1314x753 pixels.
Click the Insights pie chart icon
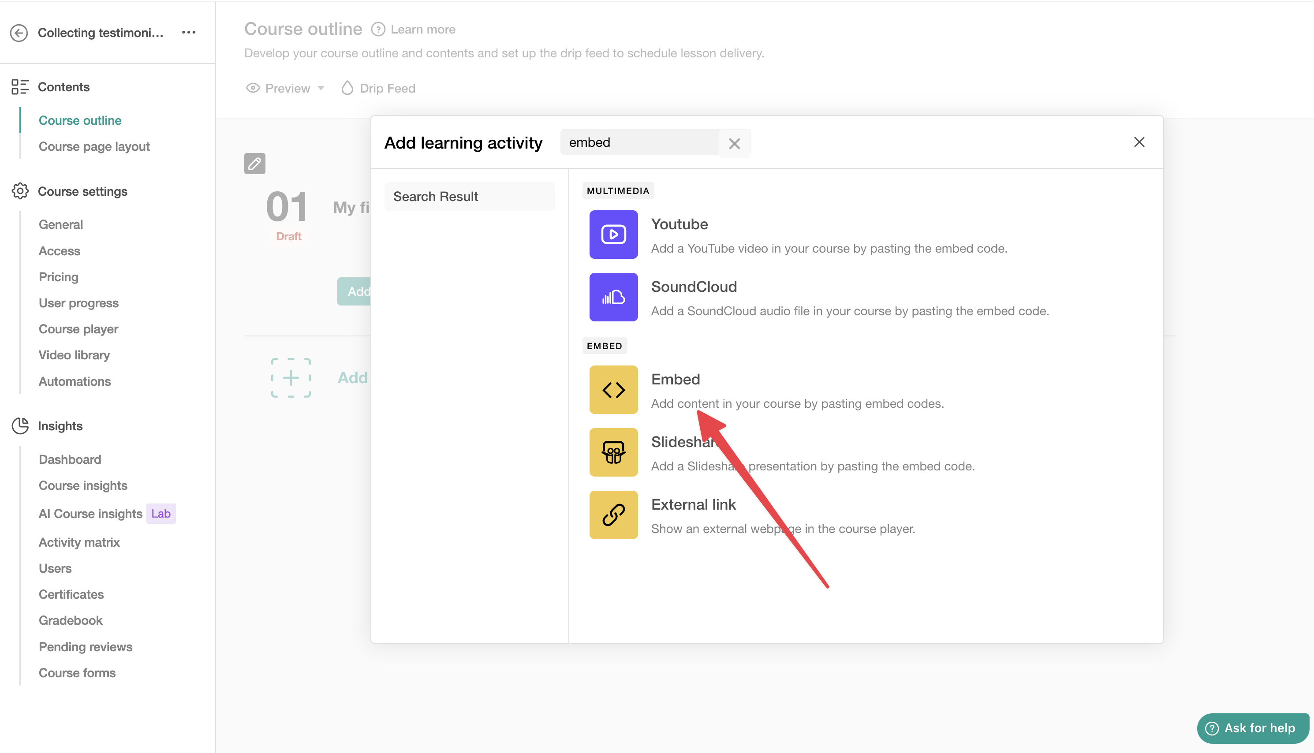tap(20, 425)
